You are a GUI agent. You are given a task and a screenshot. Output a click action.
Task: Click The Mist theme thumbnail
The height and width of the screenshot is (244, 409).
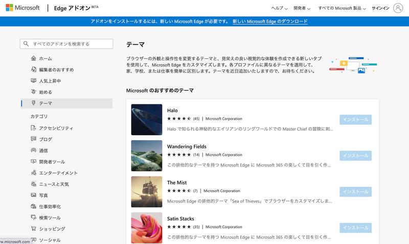pyautogui.click(x=147, y=191)
